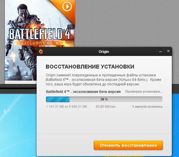Minimize the Origin repair dialog
Viewport: 179px width, 157px height.
(x=160, y=51)
